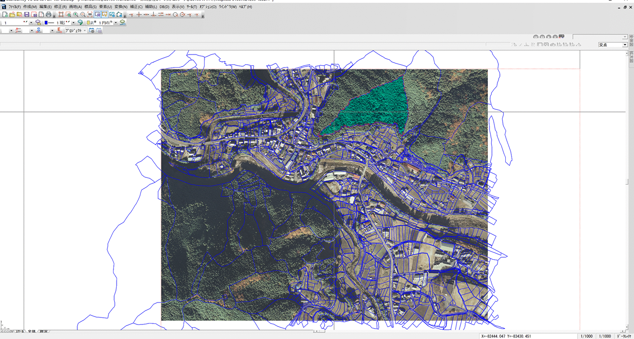Click the Fit-to-window display icon
This screenshot has width=634, height=339.
point(61,15)
